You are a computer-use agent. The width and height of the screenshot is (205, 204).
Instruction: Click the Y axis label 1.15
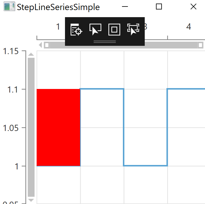[x=13, y=51]
